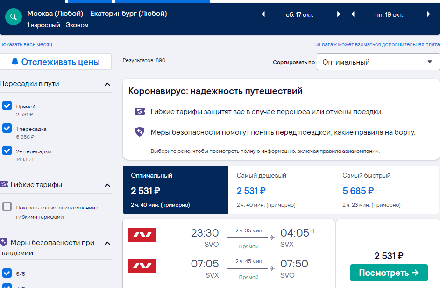Advance return date пн. 19 окт. forward
The width and height of the screenshot is (440, 288).
428,14
